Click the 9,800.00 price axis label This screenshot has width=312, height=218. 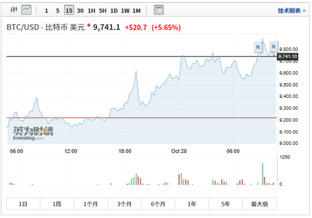[x=289, y=49]
